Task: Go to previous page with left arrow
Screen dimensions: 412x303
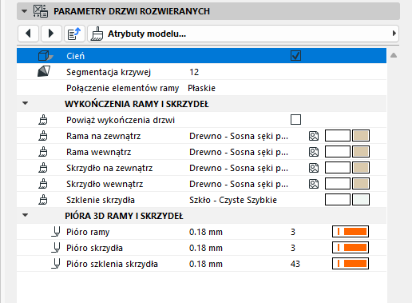Action: click(x=28, y=34)
